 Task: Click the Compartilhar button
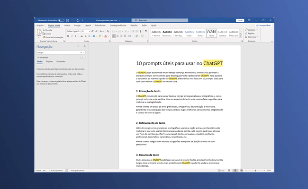click(263, 26)
